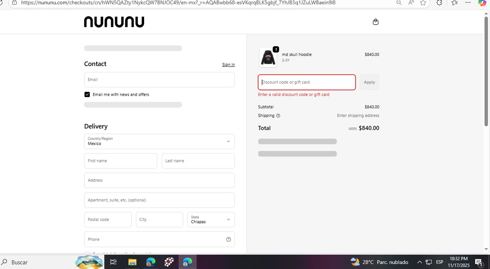Add page to favorites star icon
This screenshot has height=269, width=490.
(x=423, y=3)
